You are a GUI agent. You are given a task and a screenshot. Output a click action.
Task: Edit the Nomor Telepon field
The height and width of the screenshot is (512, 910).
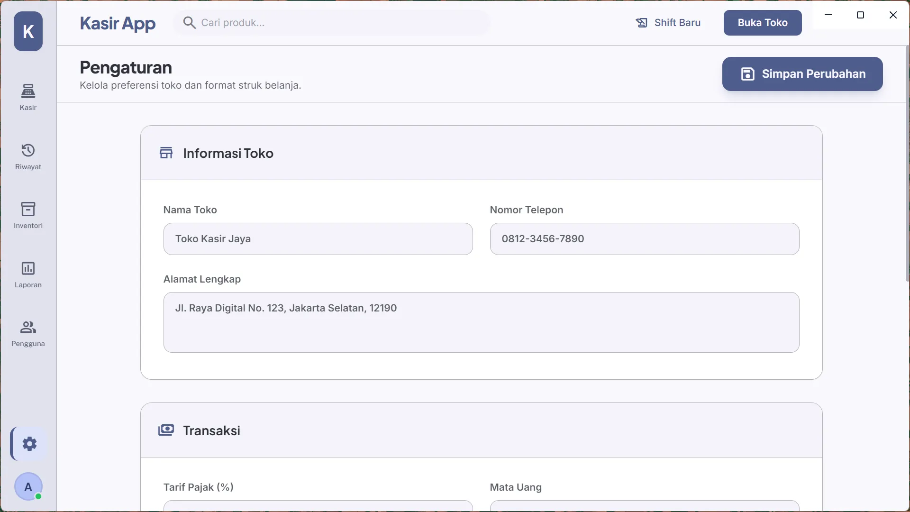pyautogui.click(x=645, y=239)
